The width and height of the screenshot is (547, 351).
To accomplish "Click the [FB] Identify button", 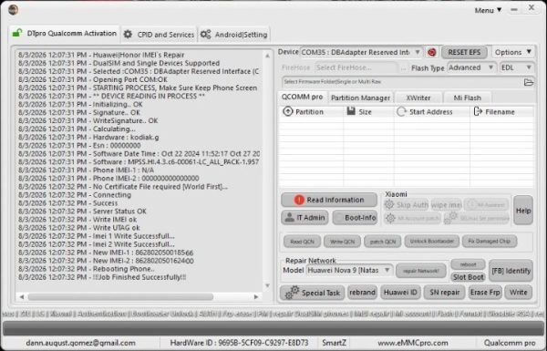I will pyautogui.click(x=511, y=271).
